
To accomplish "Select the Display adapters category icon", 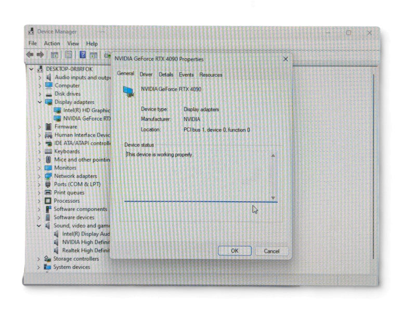I will (x=49, y=102).
